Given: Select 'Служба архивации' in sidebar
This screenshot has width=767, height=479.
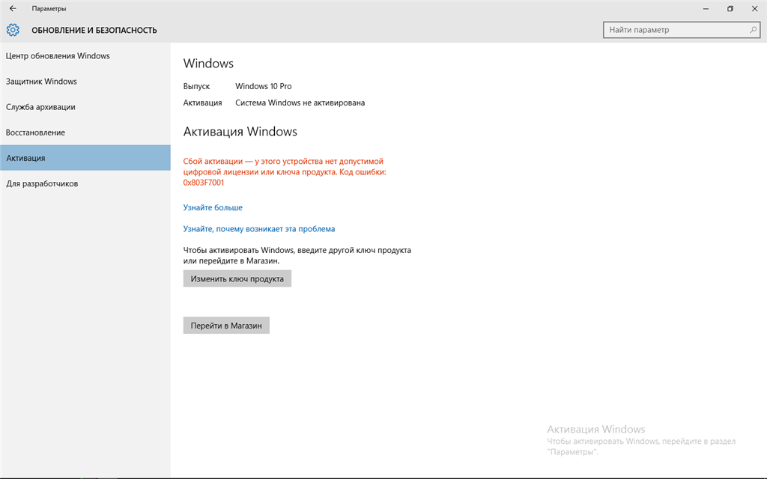Looking at the screenshot, I should 85,106.
